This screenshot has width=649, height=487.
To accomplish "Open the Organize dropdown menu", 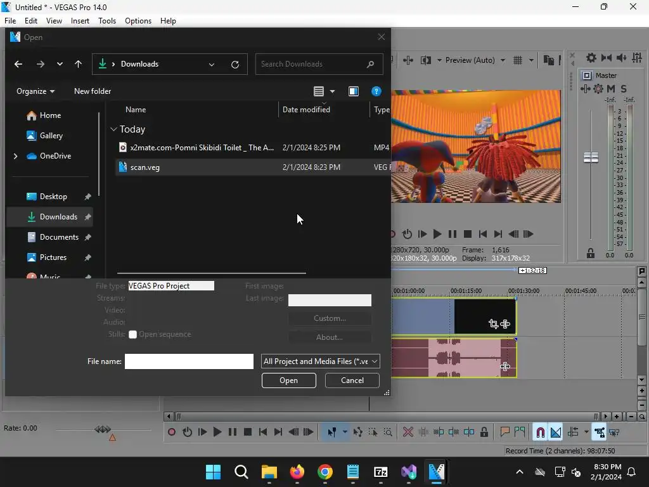I will tap(35, 91).
